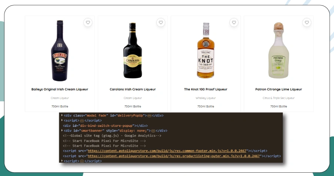This screenshot has height=176, width=334.
Task: Select The Knot 100 Proof Liqueur title
Action: pos(206,89)
